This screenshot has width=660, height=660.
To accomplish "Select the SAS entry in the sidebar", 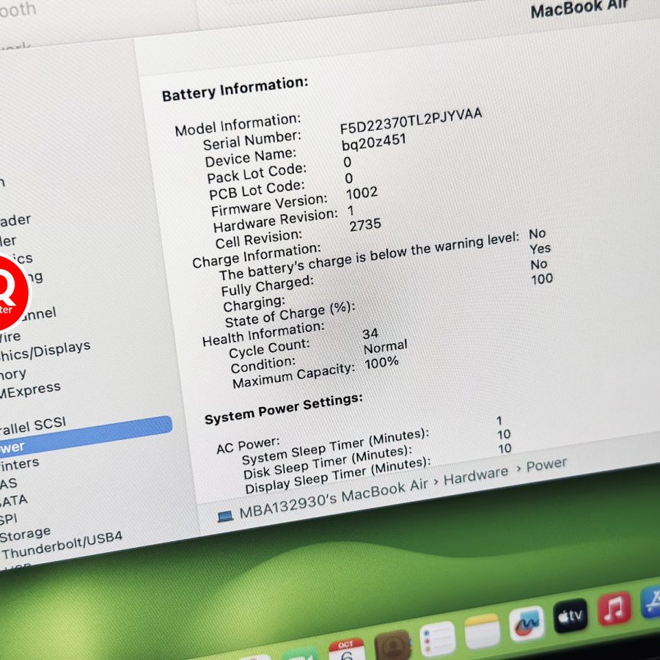I will pos(9,484).
